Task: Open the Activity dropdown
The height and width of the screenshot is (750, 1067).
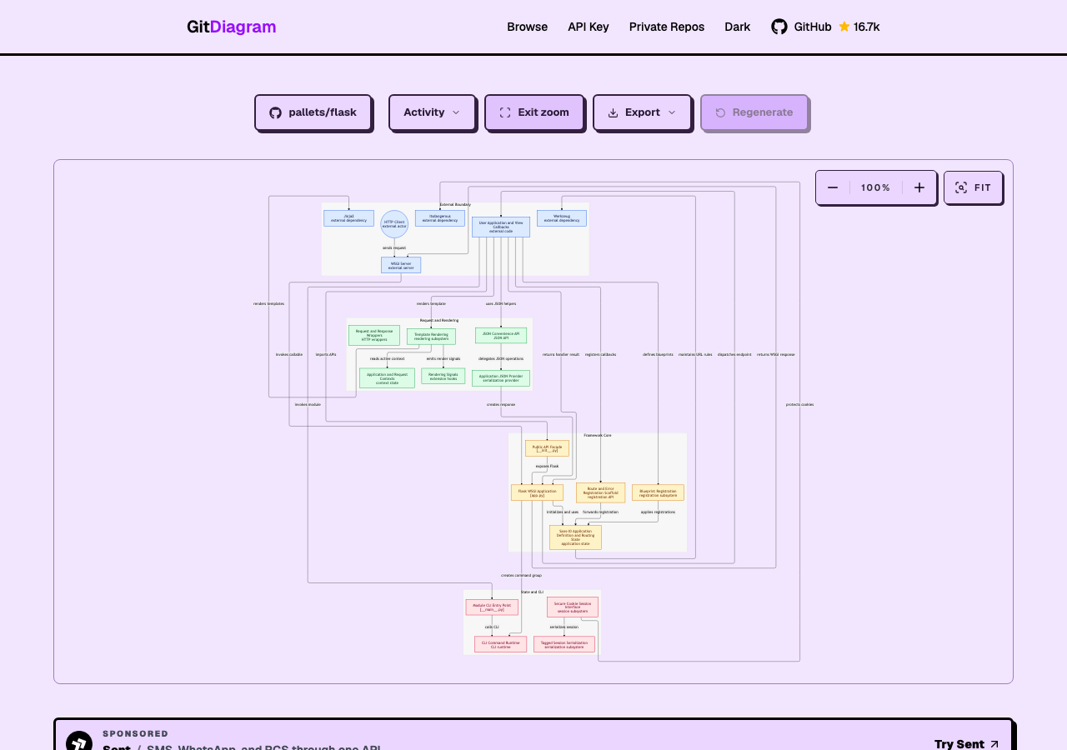Action: [x=432, y=112]
